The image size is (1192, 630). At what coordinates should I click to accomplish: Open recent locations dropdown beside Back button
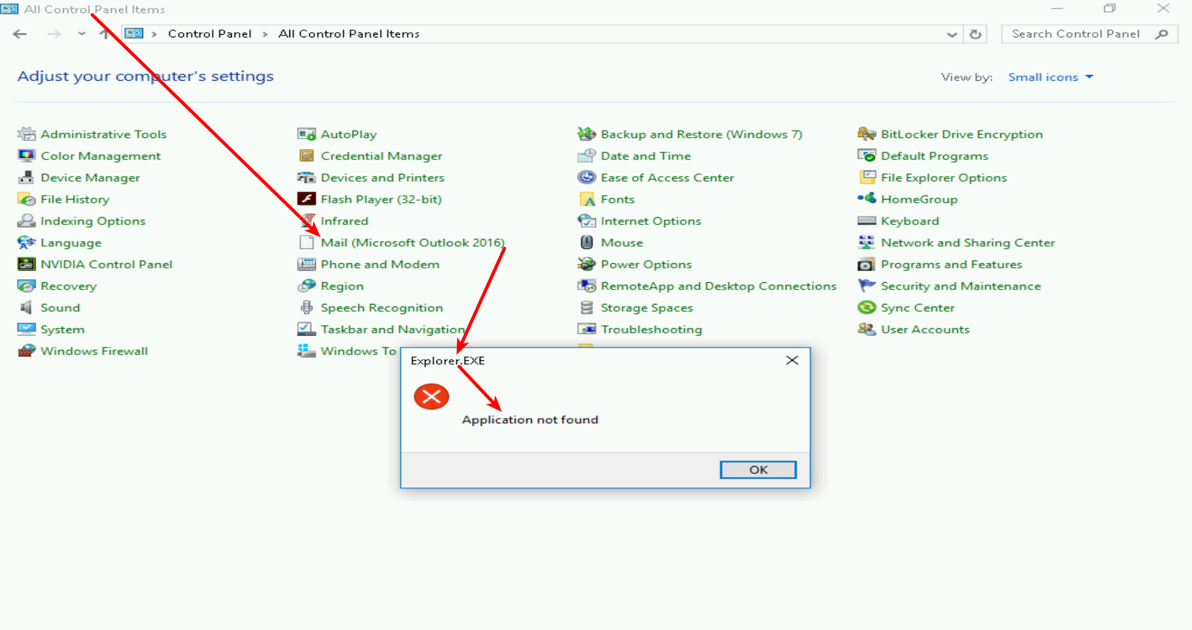[81, 33]
